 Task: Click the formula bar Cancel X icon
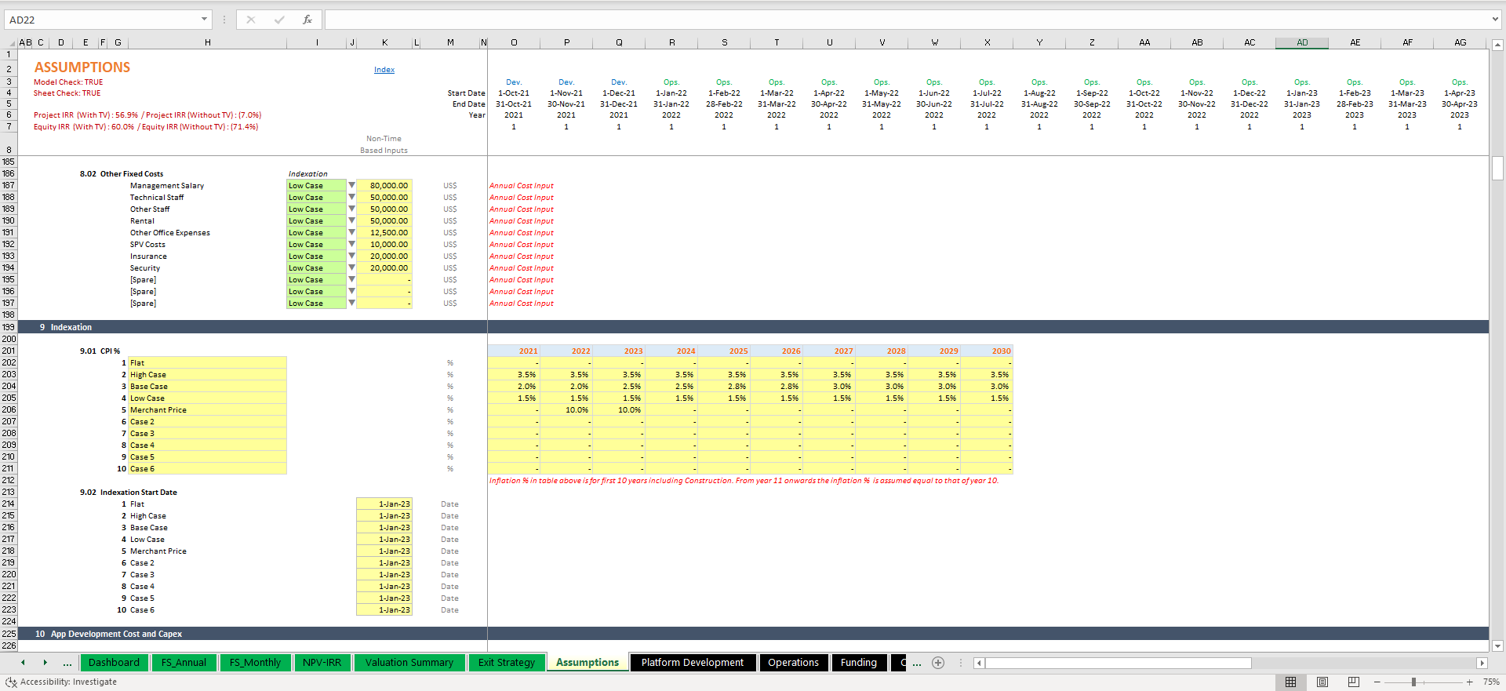251,20
